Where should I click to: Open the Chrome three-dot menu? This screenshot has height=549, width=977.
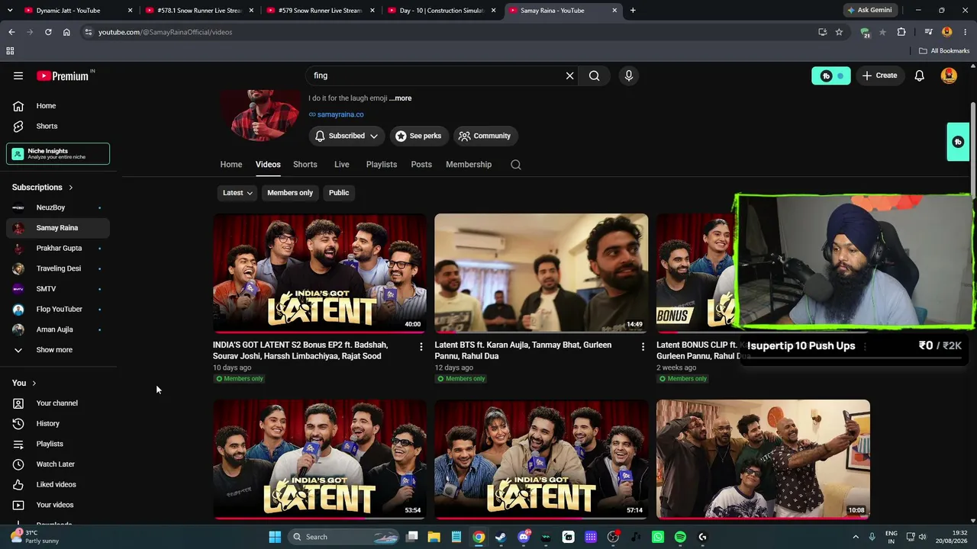coord(966,32)
